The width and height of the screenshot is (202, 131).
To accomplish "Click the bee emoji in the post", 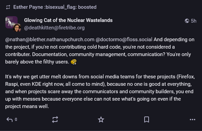I will coord(74,62).
